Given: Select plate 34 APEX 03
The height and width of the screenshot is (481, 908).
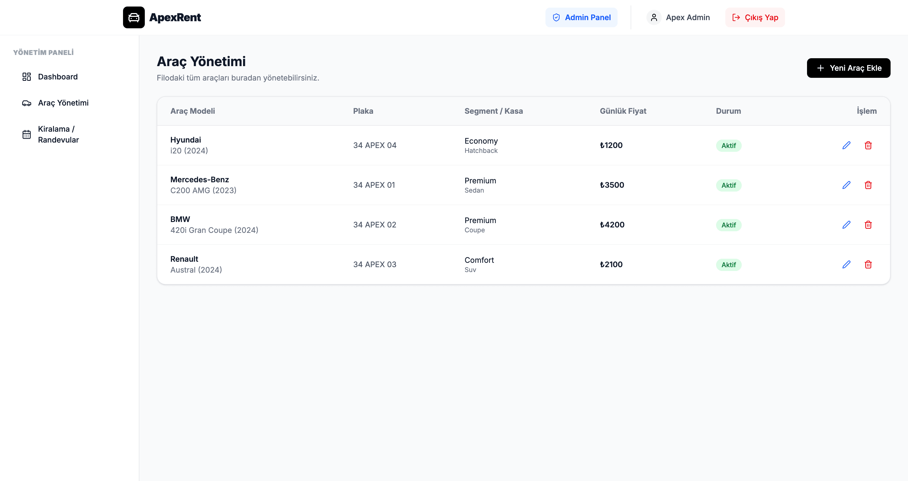Looking at the screenshot, I should [375, 264].
